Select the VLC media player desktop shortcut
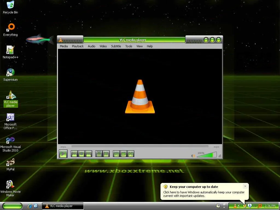Image resolution: width=280 pixels, height=210 pixels. coord(11,99)
